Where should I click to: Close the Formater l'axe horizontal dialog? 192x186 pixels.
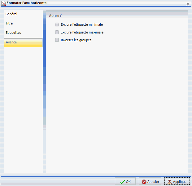[188, 4]
